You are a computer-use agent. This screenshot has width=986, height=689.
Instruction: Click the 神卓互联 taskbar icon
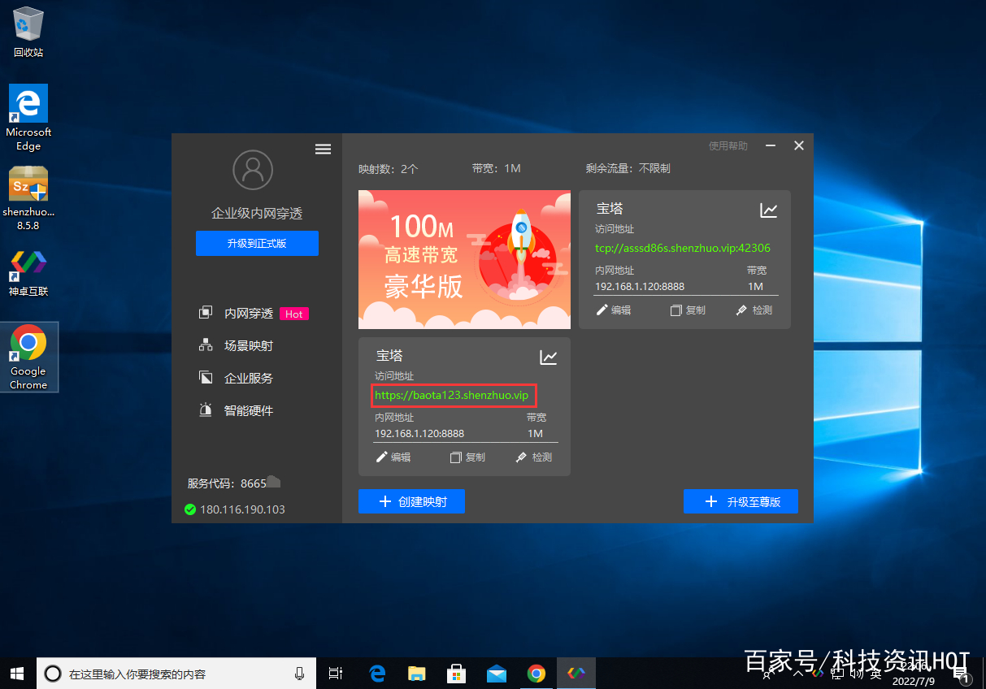[576, 674]
